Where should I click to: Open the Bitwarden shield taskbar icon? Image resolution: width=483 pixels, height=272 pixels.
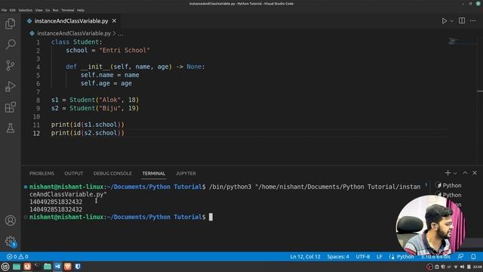78,266
